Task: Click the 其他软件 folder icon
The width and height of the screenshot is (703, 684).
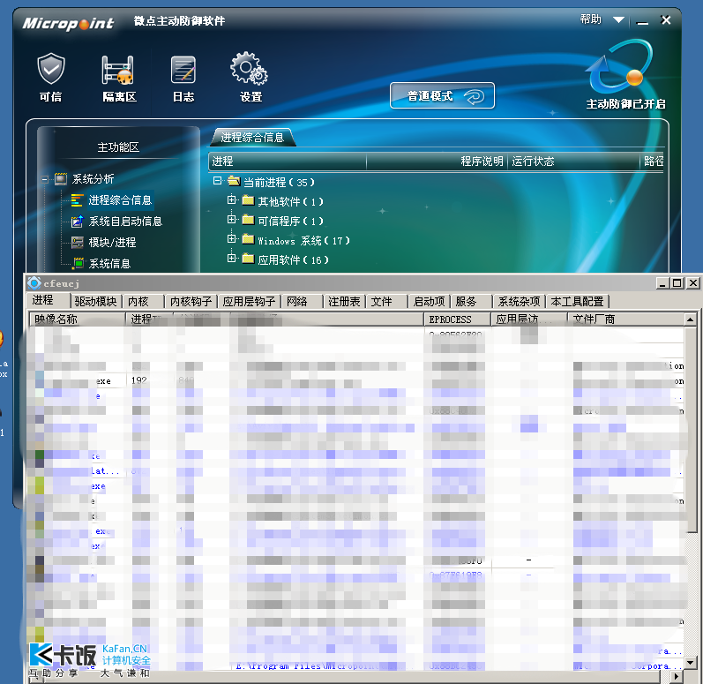Action: [x=248, y=200]
